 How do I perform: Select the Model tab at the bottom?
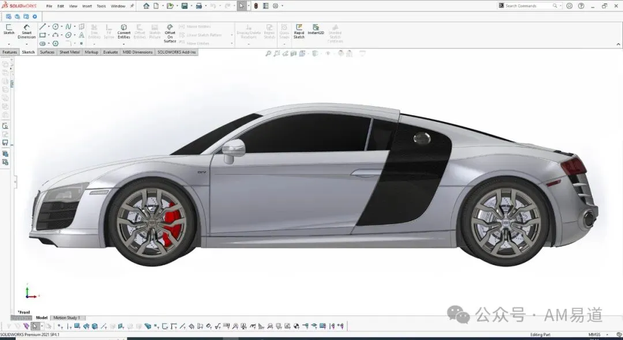tap(42, 318)
